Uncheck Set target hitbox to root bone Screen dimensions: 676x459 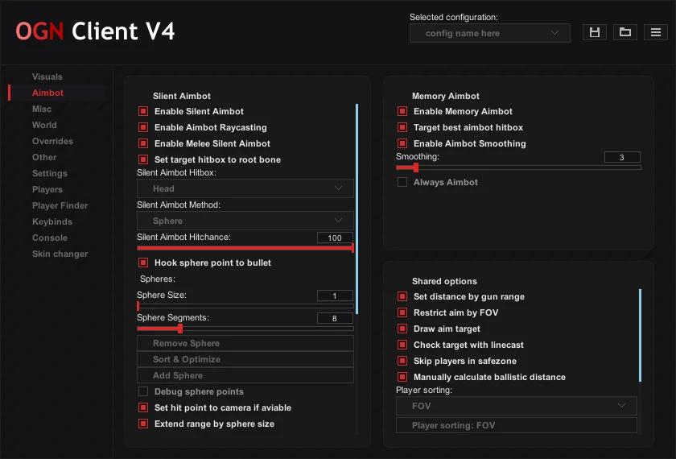pos(143,159)
